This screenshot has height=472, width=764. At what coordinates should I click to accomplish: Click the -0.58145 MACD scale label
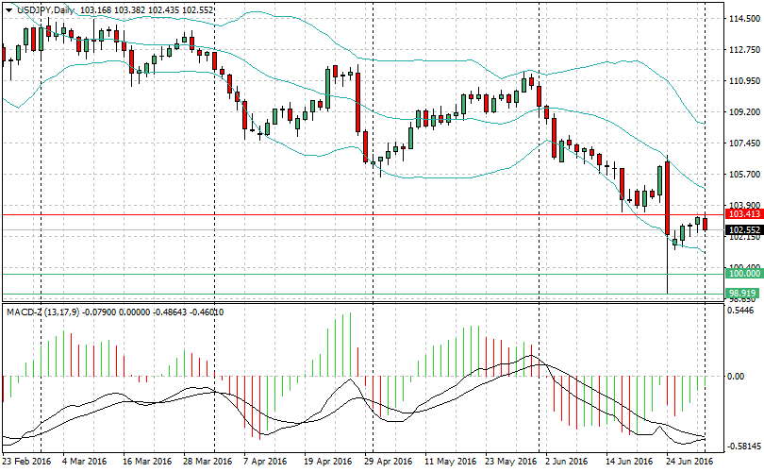[742, 447]
